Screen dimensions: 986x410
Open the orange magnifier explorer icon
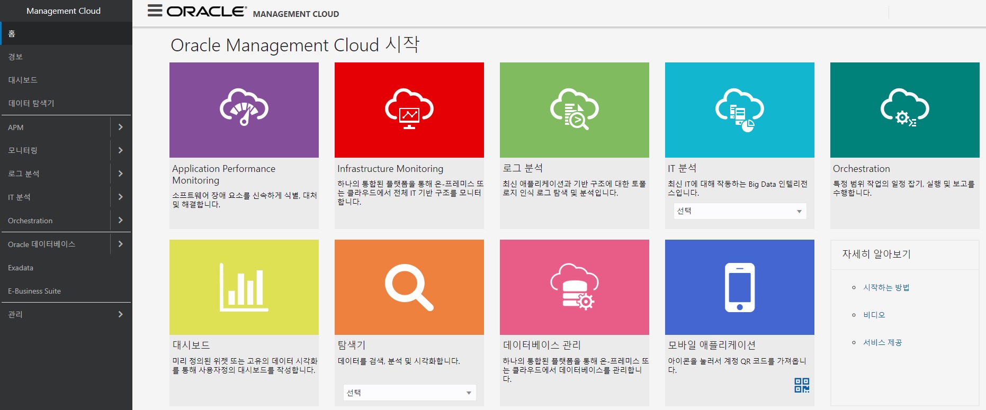409,287
